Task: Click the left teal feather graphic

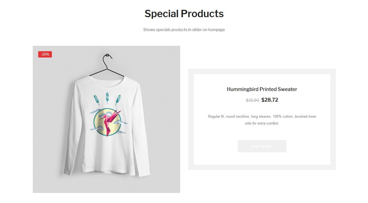Action: (x=96, y=99)
